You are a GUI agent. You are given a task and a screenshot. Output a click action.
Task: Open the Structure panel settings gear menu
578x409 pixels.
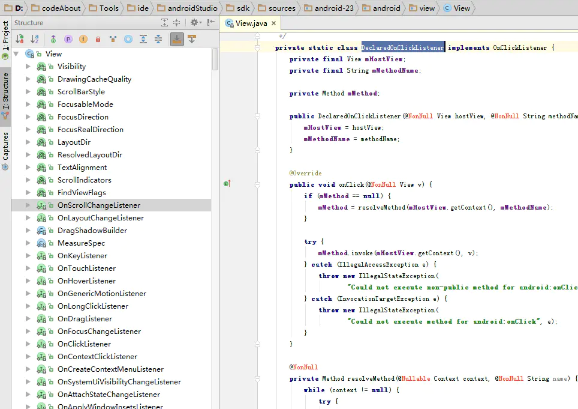[x=194, y=22]
